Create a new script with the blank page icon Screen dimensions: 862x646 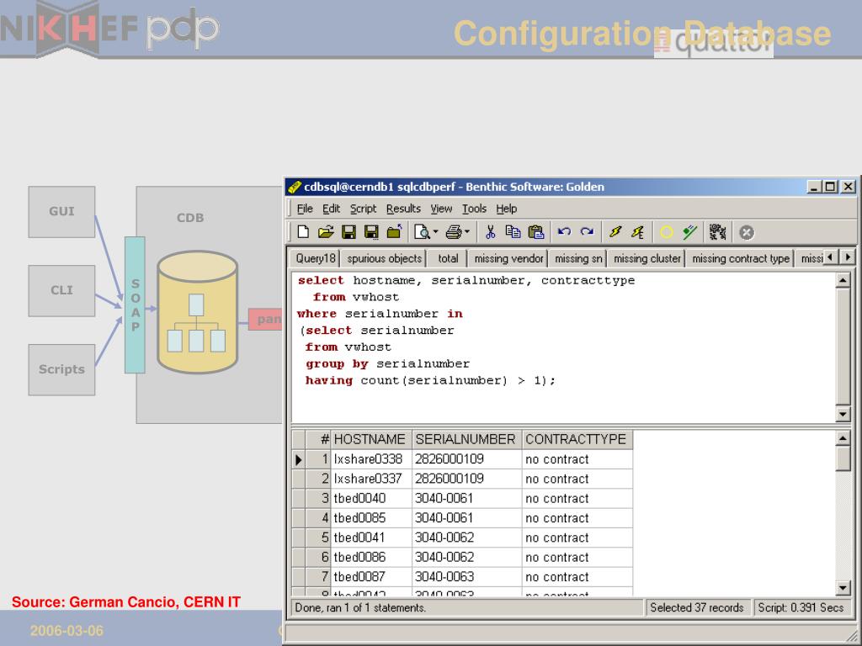(x=303, y=232)
